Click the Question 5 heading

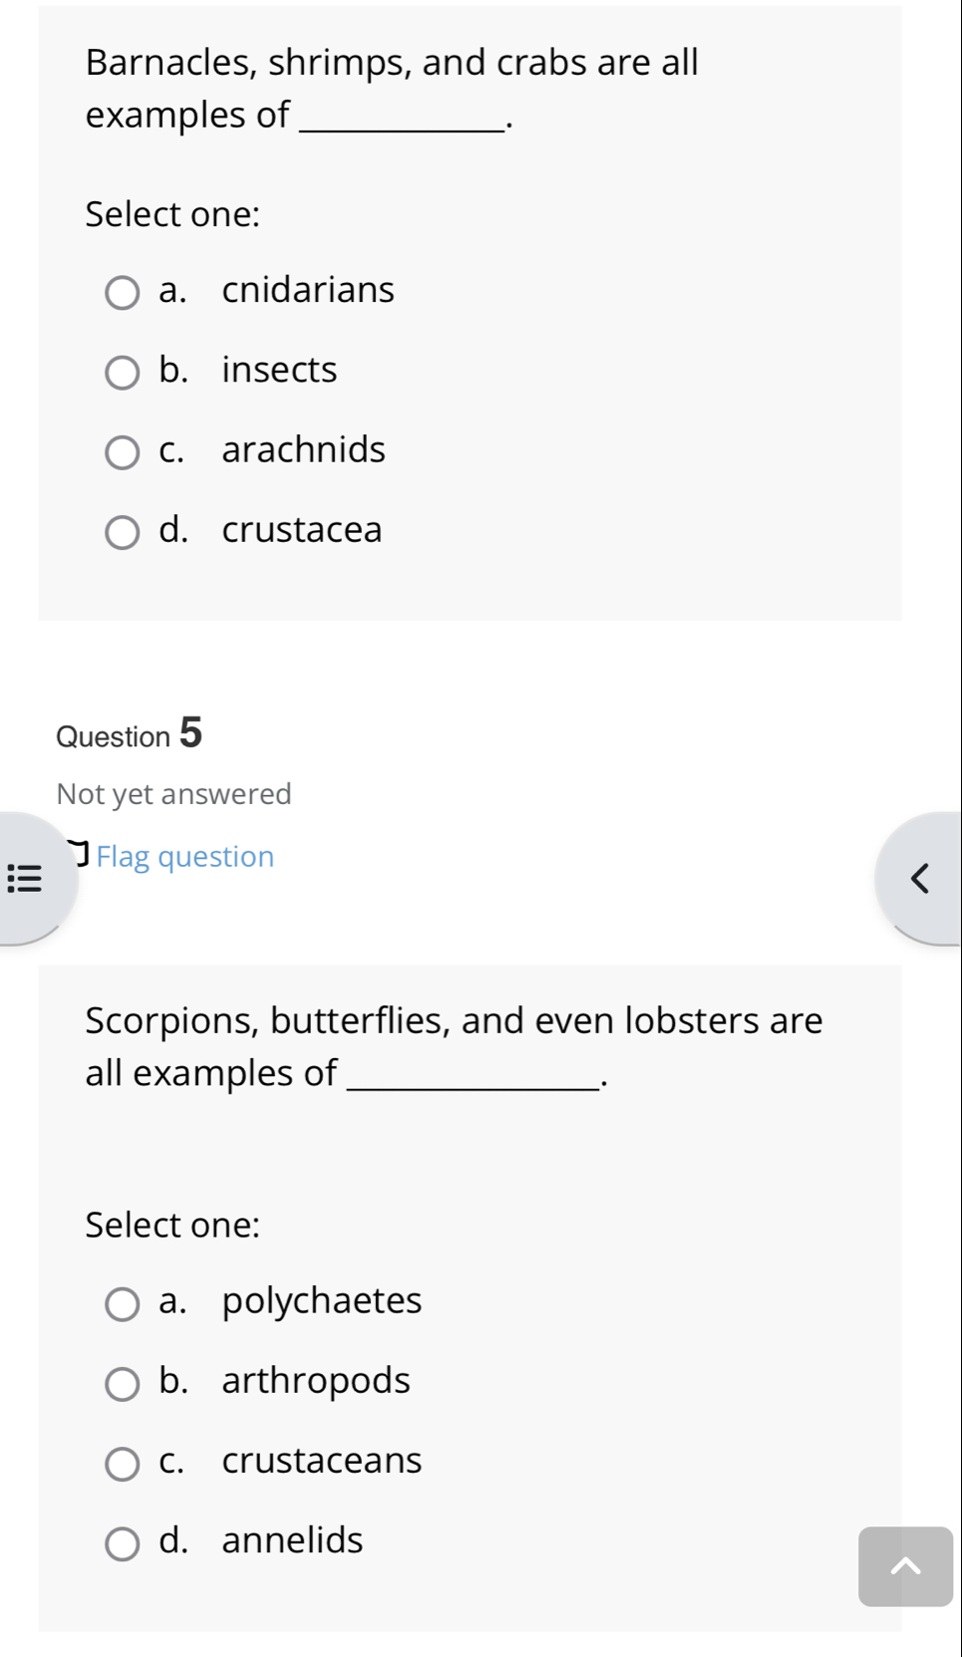tap(129, 736)
